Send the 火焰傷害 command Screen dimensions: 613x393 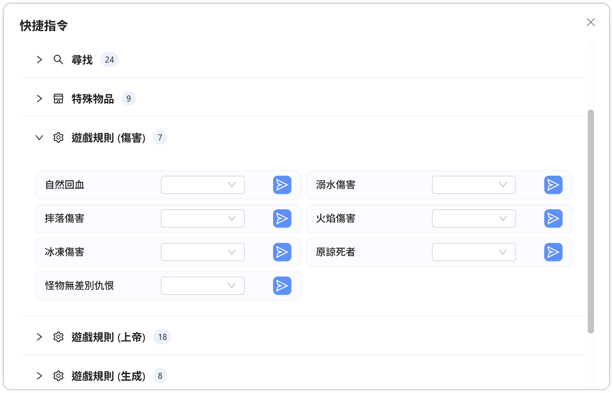click(x=553, y=218)
